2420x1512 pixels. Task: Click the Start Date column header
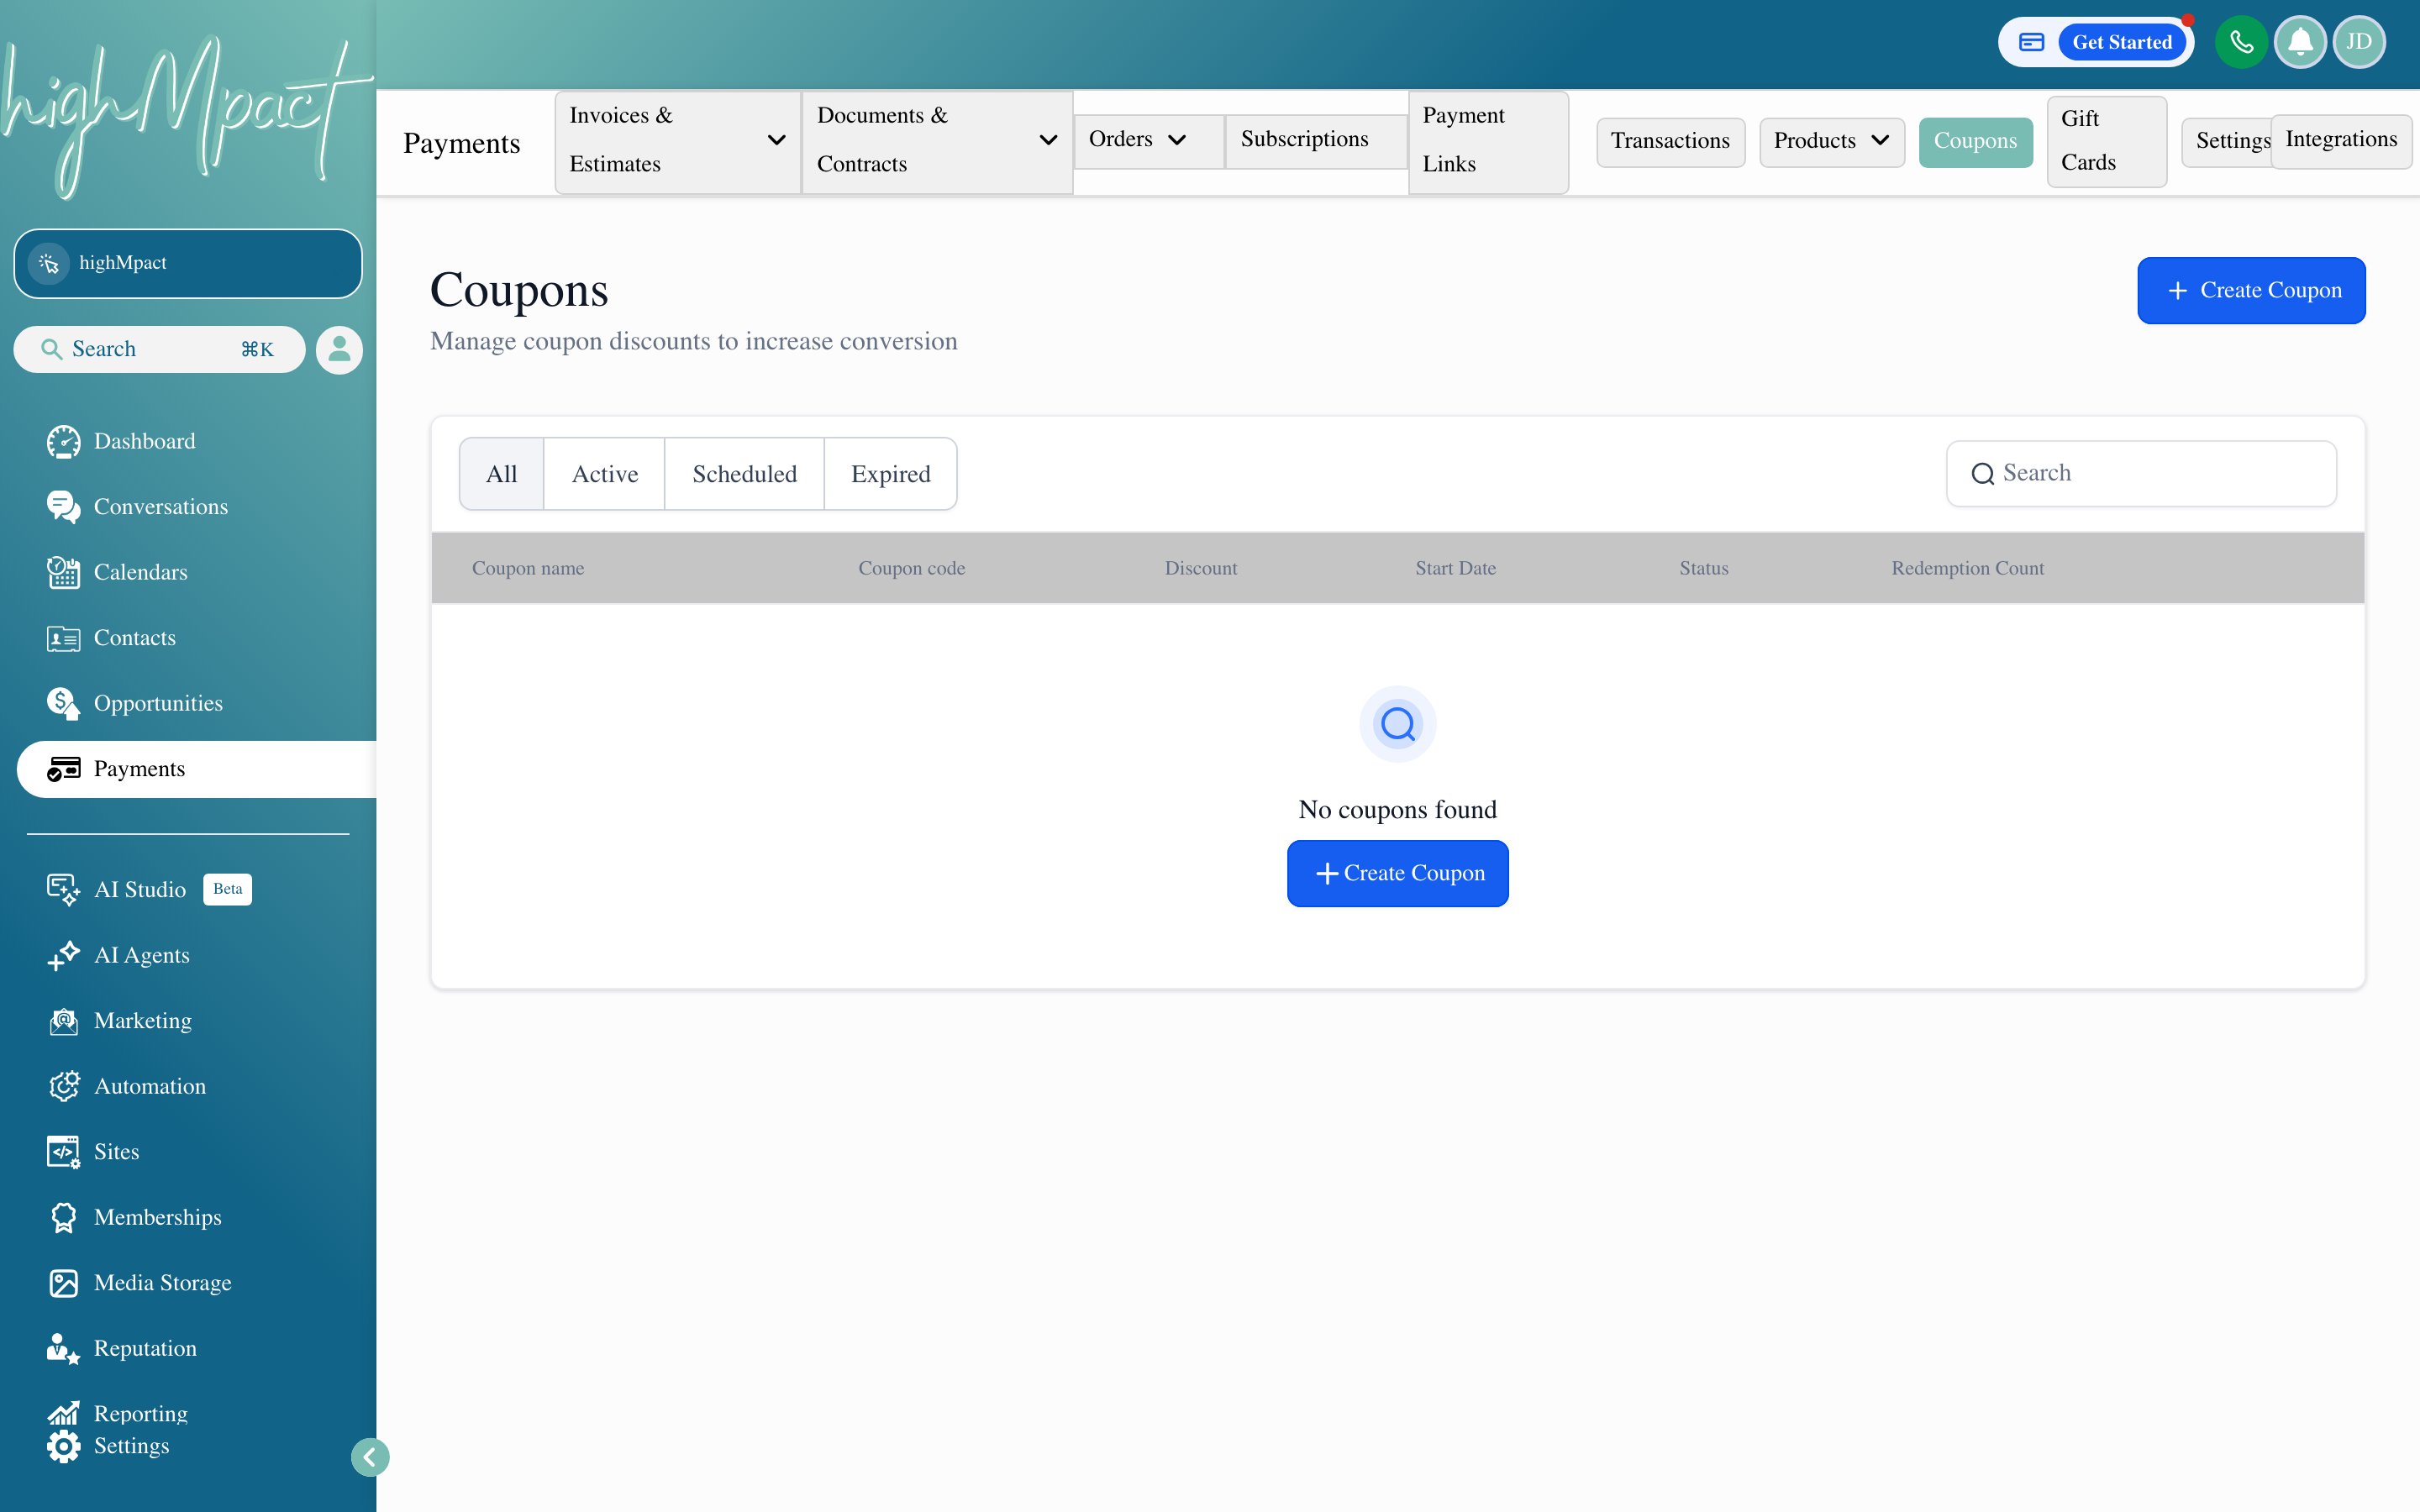pyautogui.click(x=1455, y=568)
